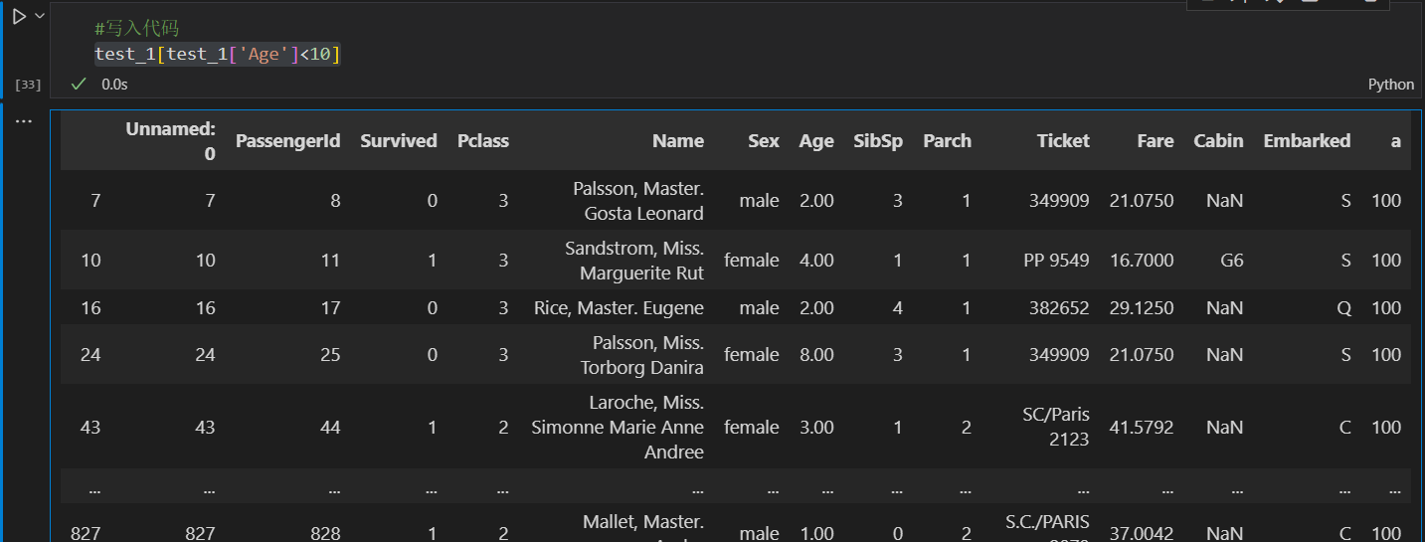Open the output cell's three-dots actions menu
This screenshot has height=542, width=1425.
pyautogui.click(x=23, y=121)
